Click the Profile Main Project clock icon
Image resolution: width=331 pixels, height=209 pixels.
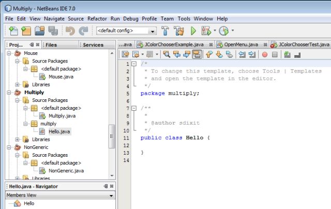(x=223, y=31)
